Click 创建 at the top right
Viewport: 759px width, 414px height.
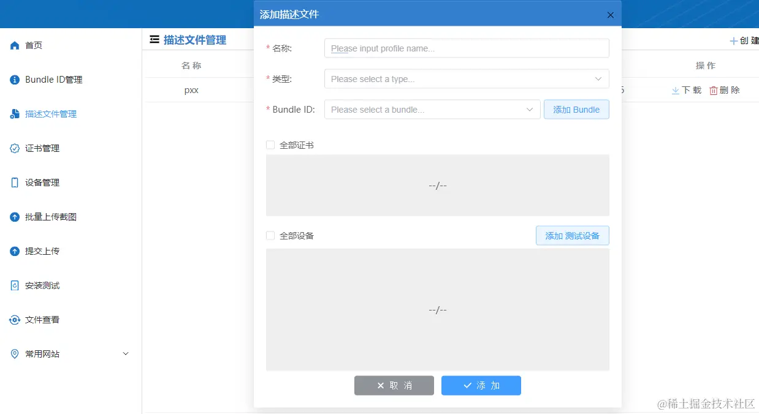tap(746, 40)
